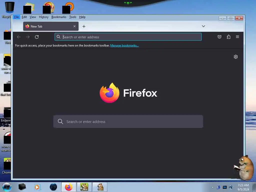The height and width of the screenshot is (192, 256).
Task: Open the Help menu
Action: point(82,17)
